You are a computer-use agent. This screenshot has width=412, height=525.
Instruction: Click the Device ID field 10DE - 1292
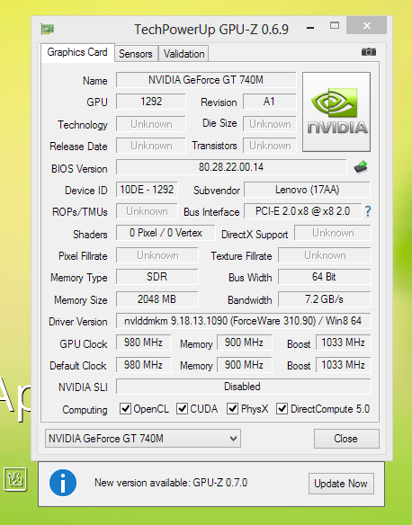(x=147, y=190)
